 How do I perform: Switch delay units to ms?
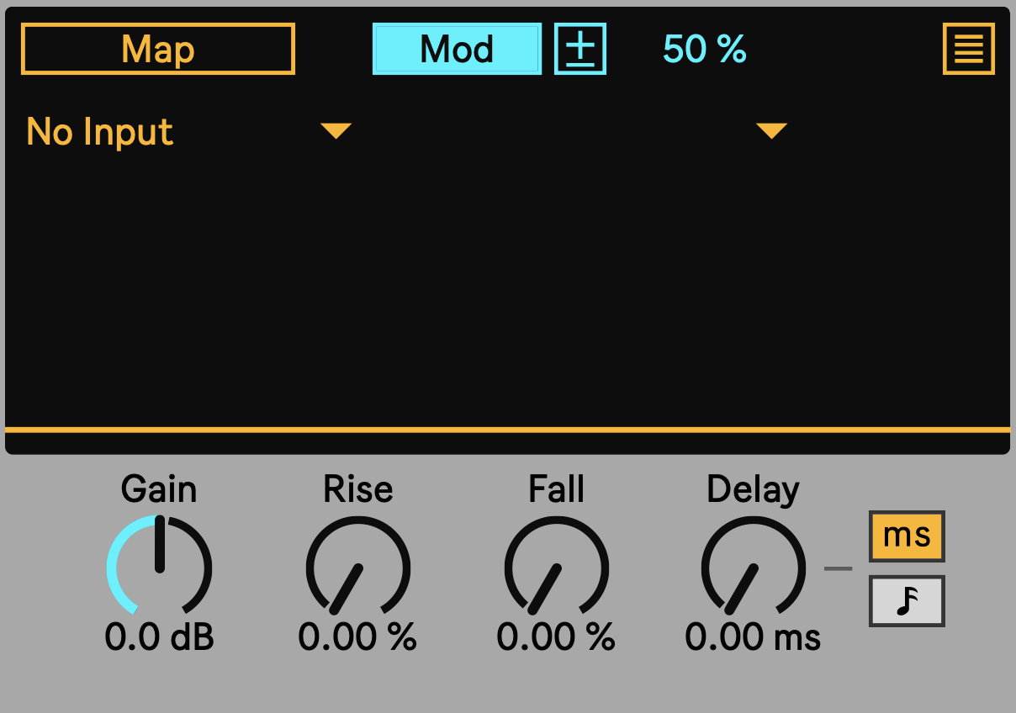point(907,536)
